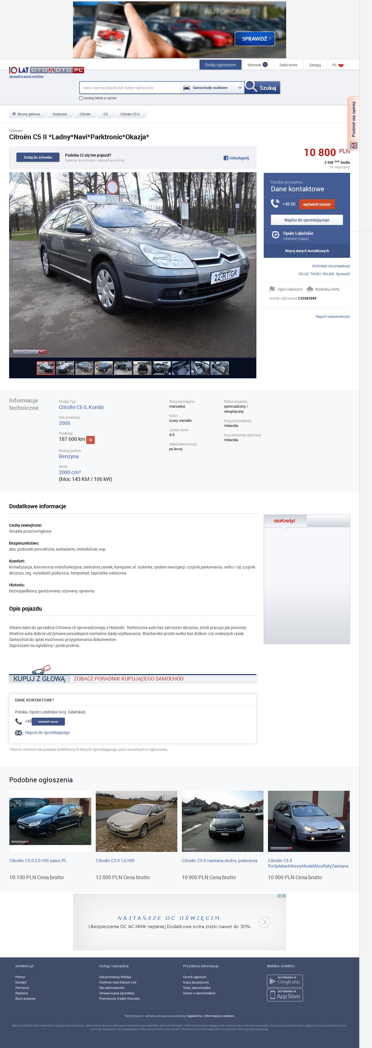Screen dimensions: 372x1048
Task: Click 'Citroën C5 II zamiana dodny polecenia' link
Action: tap(220, 860)
